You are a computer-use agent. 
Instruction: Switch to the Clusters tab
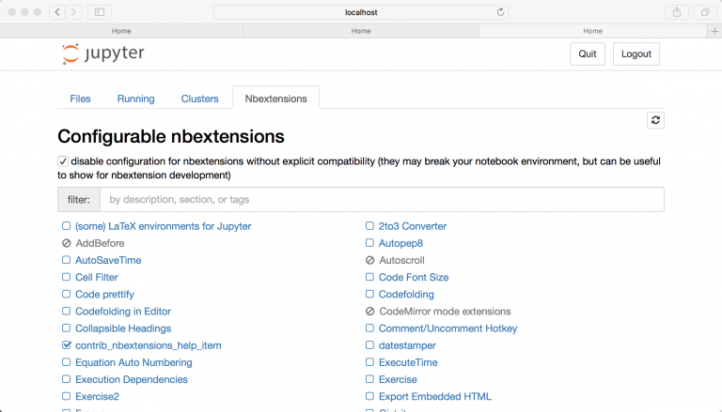click(x=200, y=99)
